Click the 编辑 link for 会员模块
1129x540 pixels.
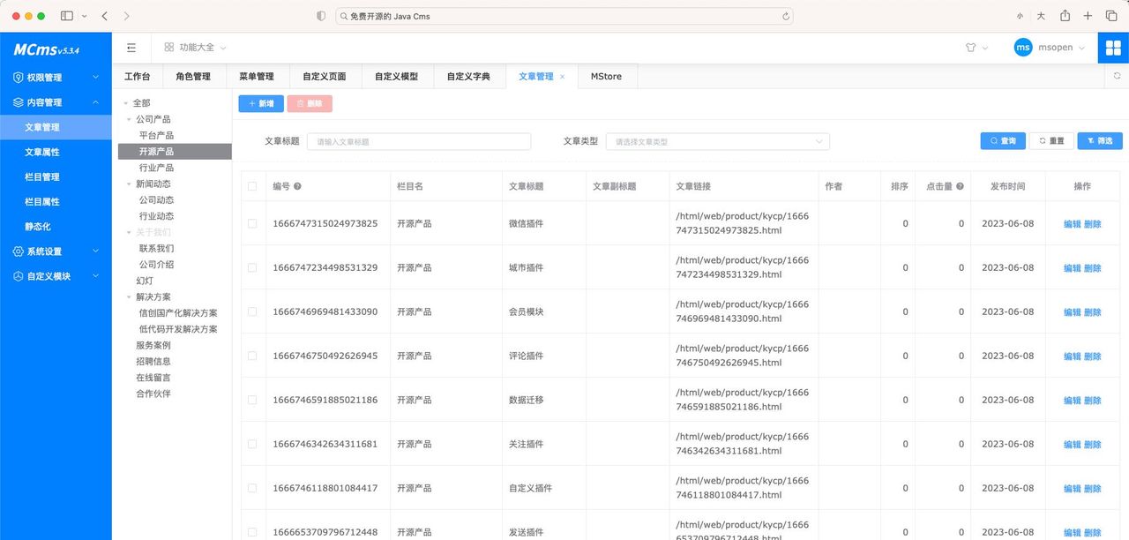pos(1072,311)
